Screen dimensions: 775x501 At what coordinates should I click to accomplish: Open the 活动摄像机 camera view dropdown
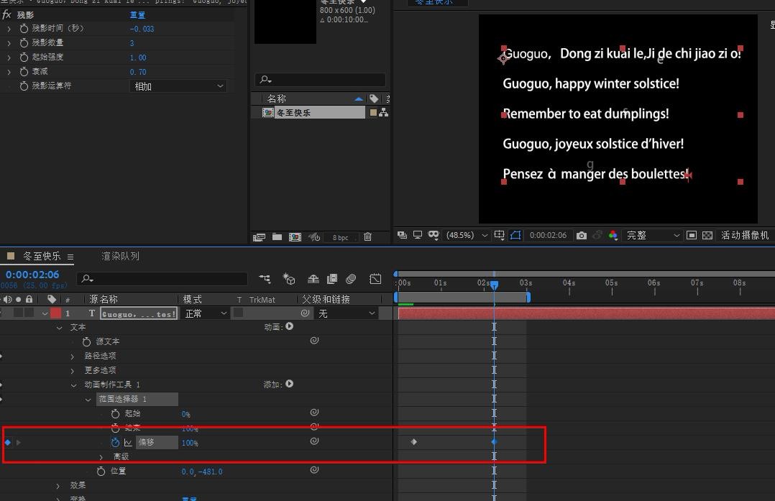coord(745,235)
